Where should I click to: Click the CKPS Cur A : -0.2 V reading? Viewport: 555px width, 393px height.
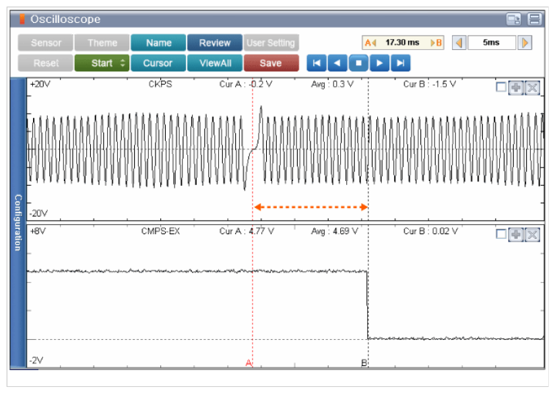[x=246, y=84]
